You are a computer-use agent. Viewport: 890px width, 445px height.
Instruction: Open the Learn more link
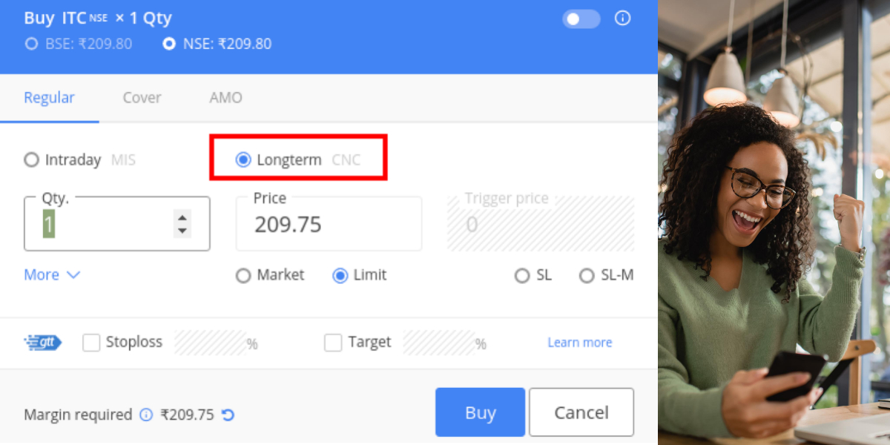580,343
